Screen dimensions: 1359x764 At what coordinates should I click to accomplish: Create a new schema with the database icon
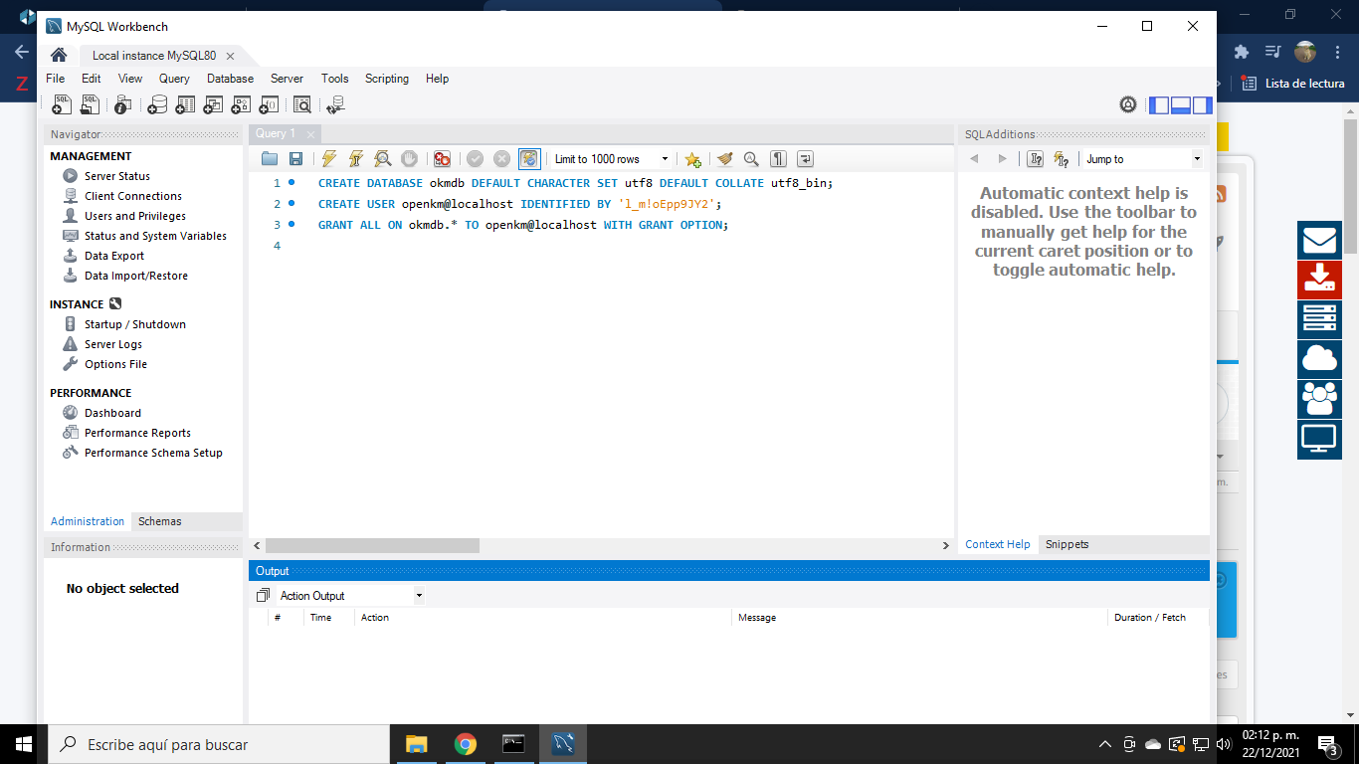pos(156,104)
